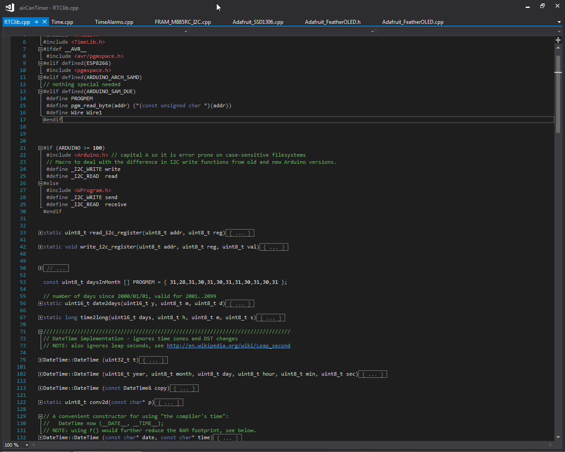565x452 pixels.
Task: Open the Adafruit_FeatherOLED.h tab
Action: pyautogui.click(x=333, y=22)
